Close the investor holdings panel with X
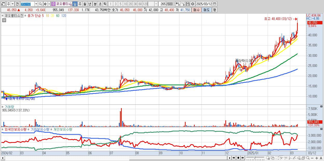This screenshot has height=161, width=324. [322, 129]
